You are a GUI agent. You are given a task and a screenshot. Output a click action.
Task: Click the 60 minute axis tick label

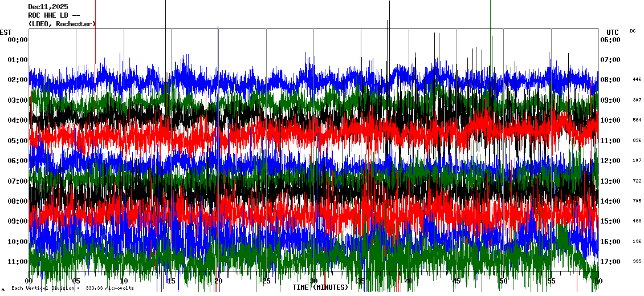pyautogui.click(x=598, y=281)
